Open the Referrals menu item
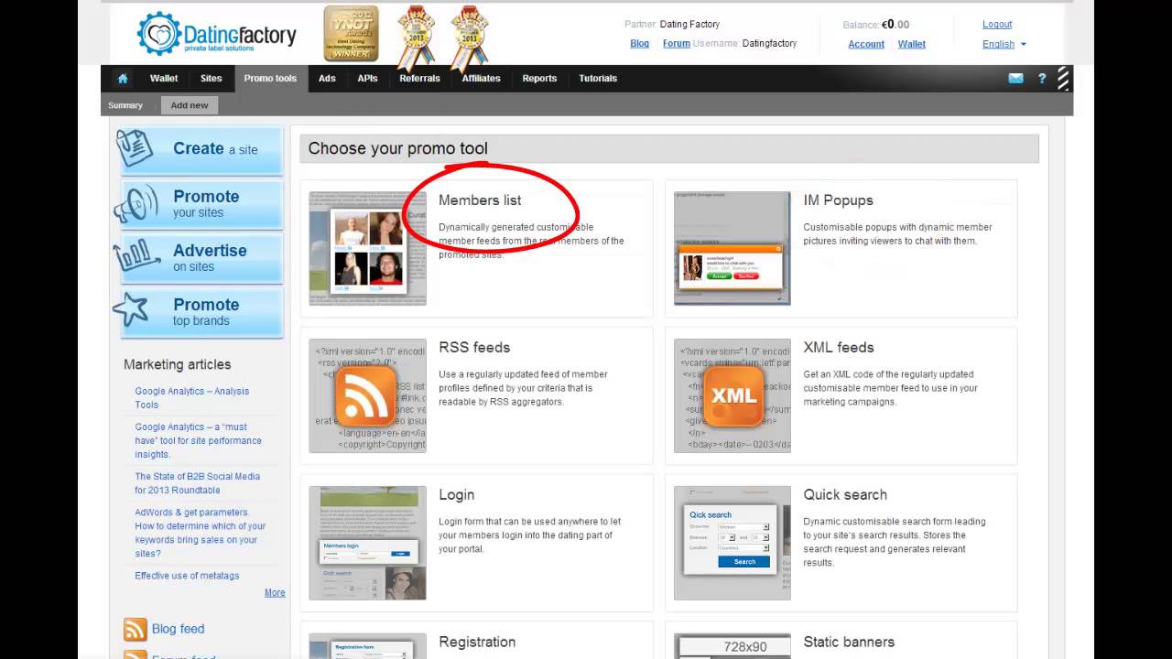The width and height of the screenshot is (1172, 659). click(420, 79)
